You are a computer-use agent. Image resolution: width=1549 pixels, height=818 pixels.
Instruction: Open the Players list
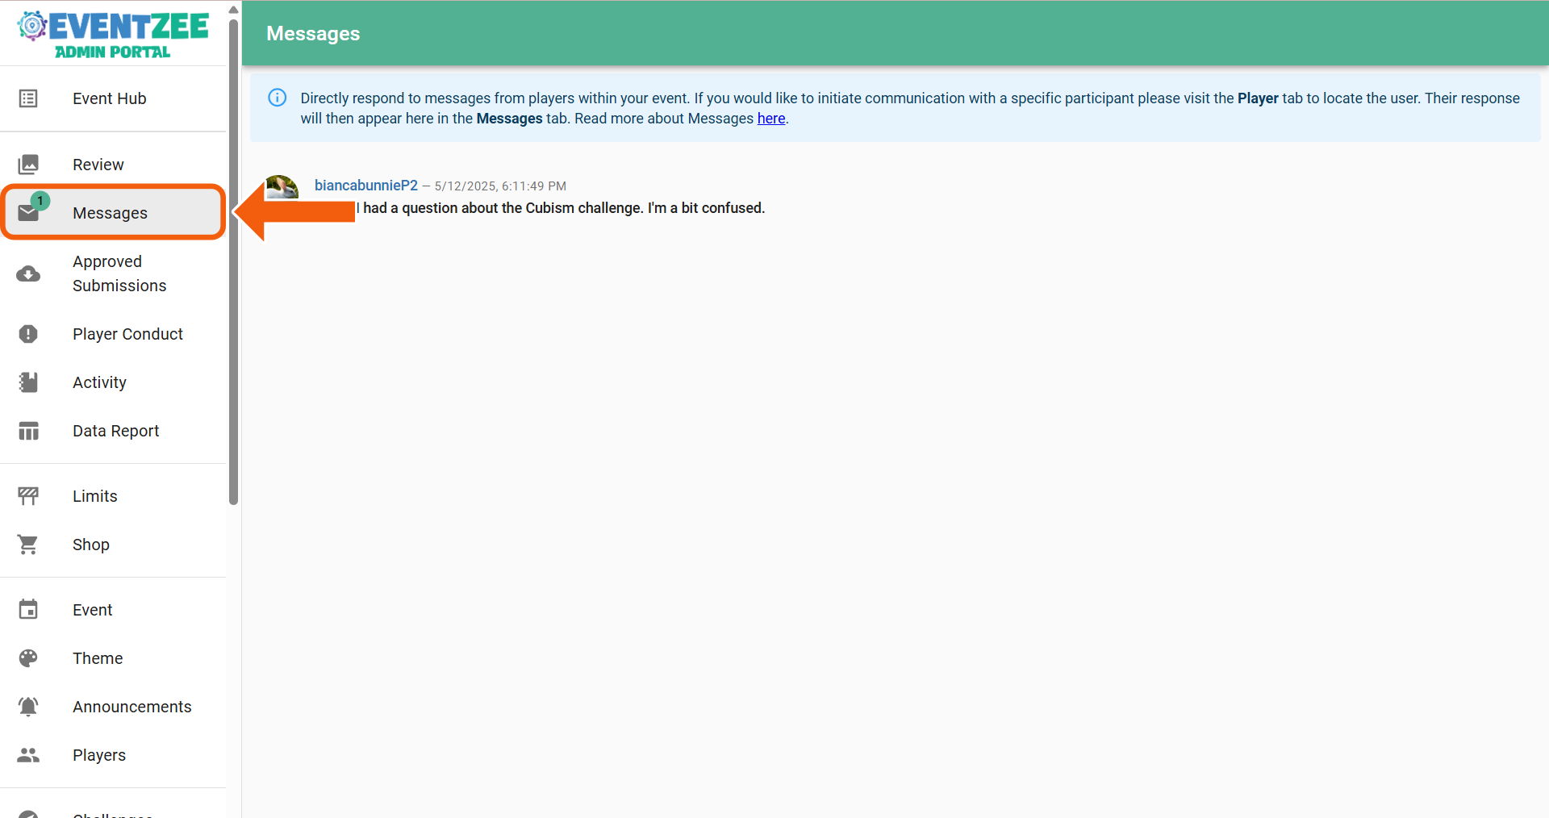(113, 755)
